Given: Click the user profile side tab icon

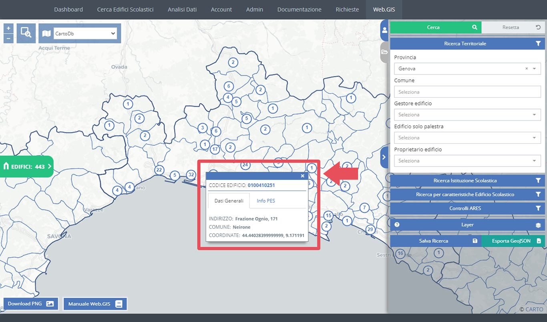Looking at the screenshot, I should tap(384, 30).
